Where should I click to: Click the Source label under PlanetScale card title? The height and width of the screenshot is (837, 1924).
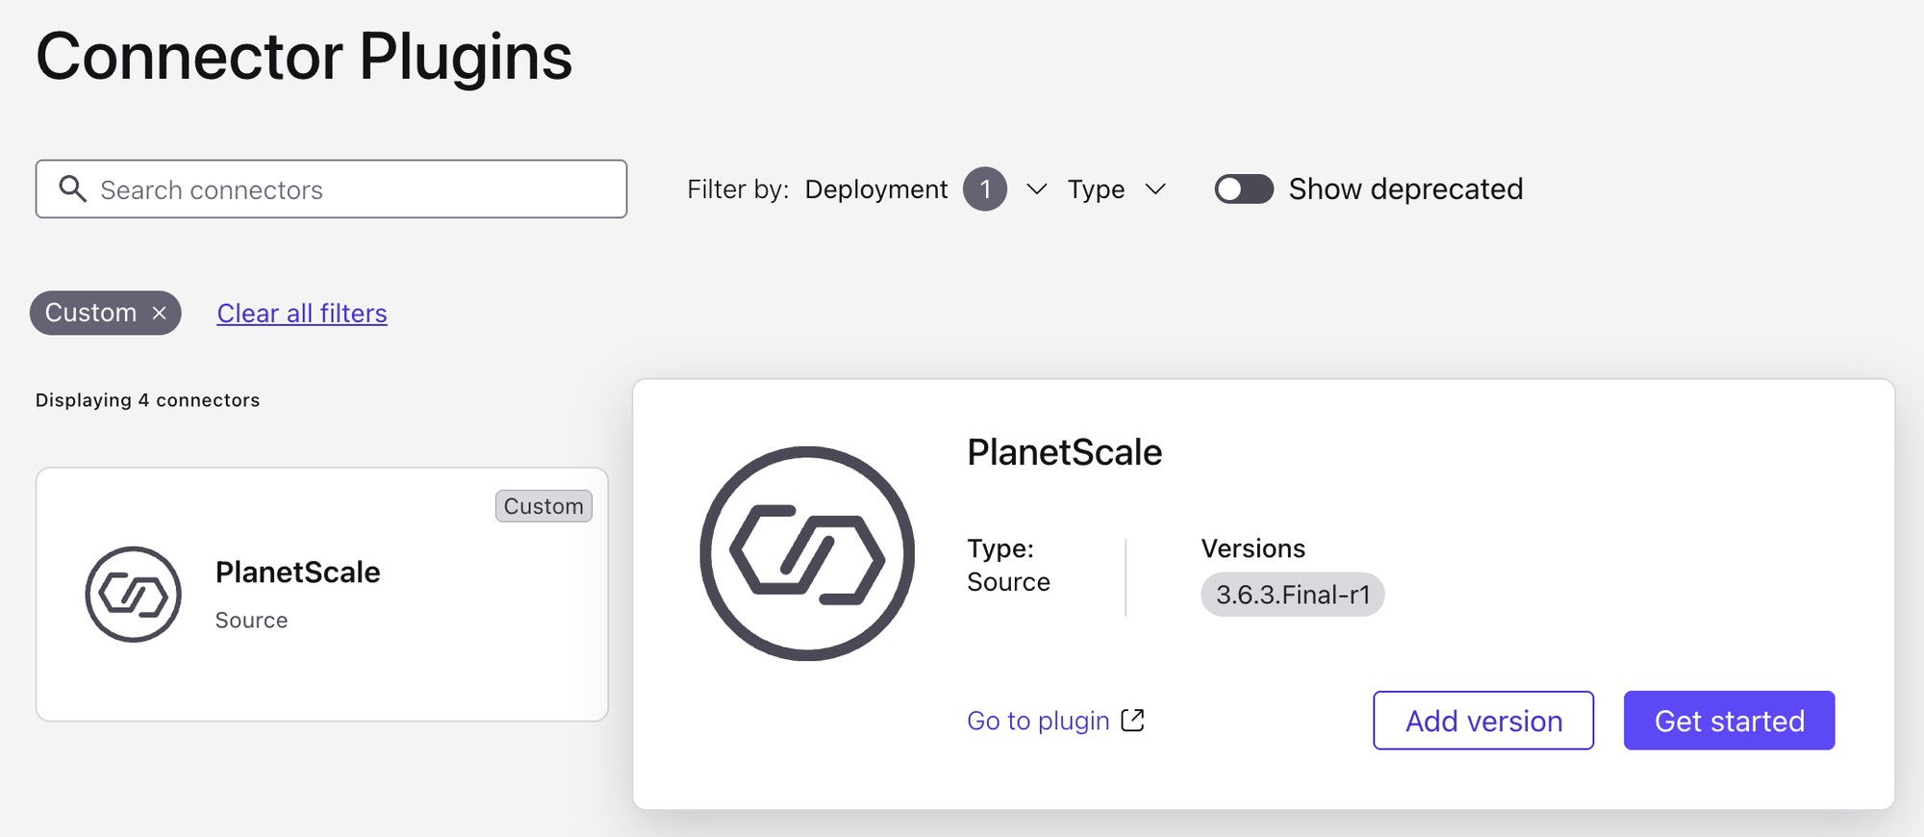251,621
